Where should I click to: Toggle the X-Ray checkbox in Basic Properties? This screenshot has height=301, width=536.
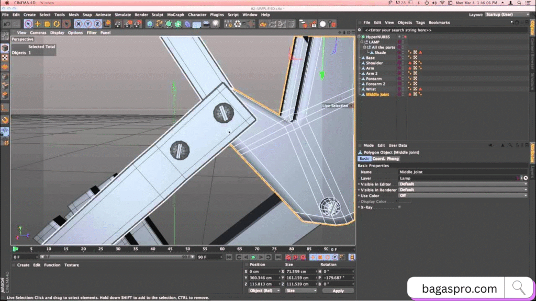(399, 206)
